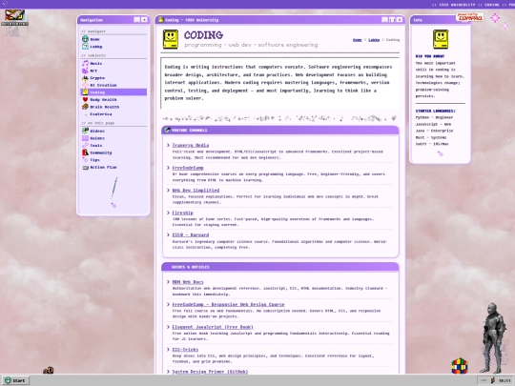The height and width of the screenshot is (386, 515).
Task: Select the Music note icon under subjects
Action: 85,63
